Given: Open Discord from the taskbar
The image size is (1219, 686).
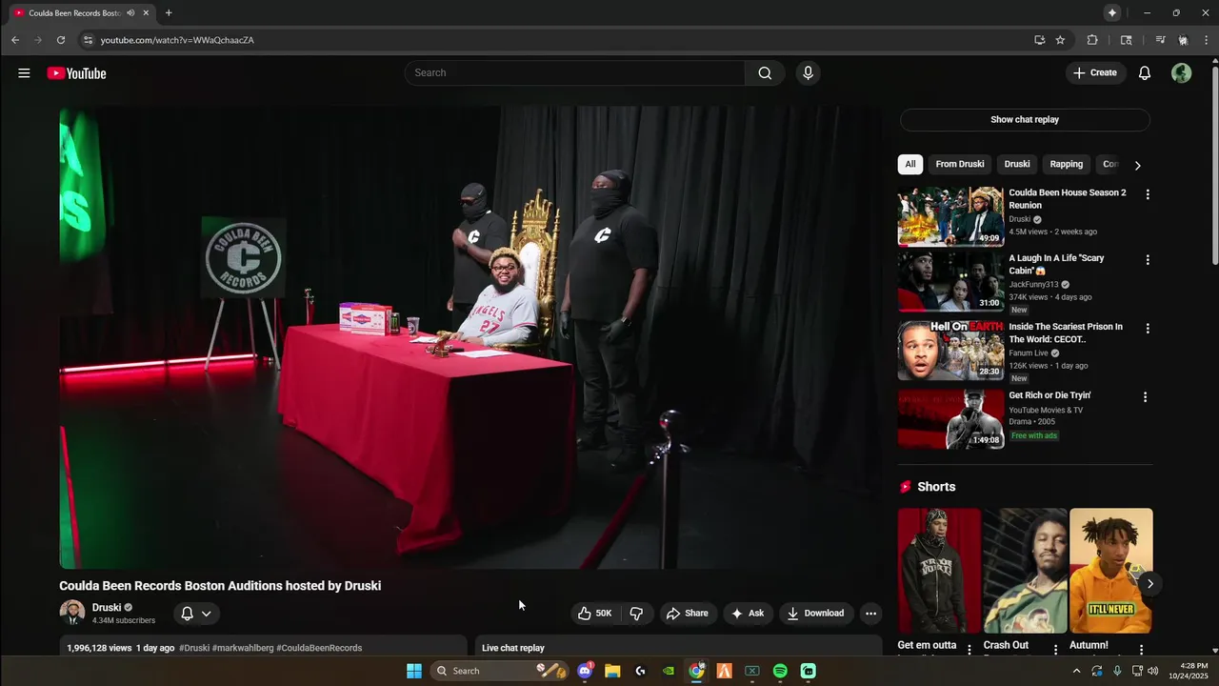Looking at the screenshot, I should [585, 671].
